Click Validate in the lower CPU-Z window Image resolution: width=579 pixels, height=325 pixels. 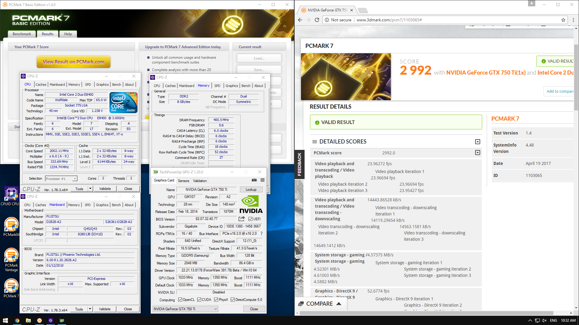pos(105,309)
